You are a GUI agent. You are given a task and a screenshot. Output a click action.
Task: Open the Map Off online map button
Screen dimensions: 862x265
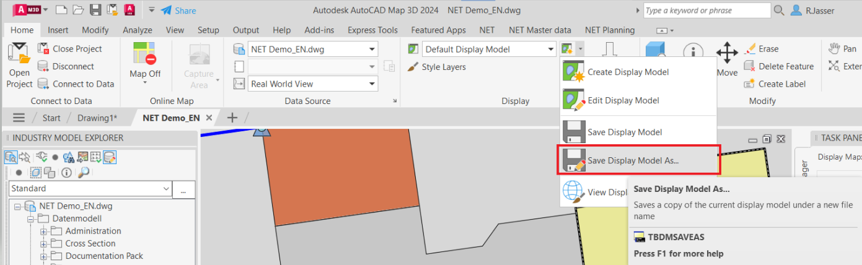[145, 61]
